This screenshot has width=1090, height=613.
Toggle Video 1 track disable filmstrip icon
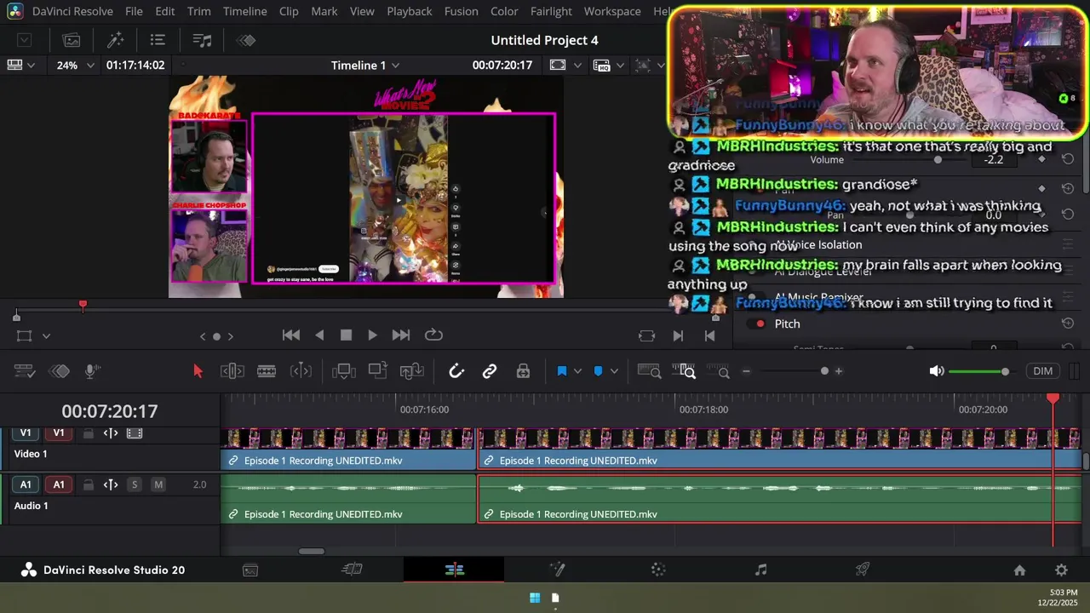point(135,433)
